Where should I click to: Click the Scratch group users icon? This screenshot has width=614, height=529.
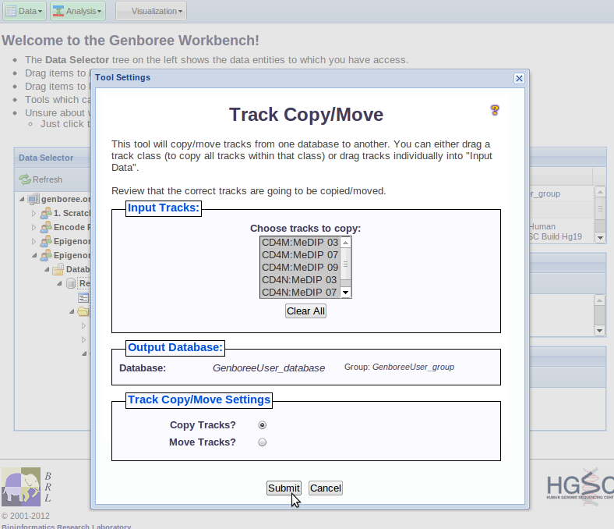pos(46,213)
